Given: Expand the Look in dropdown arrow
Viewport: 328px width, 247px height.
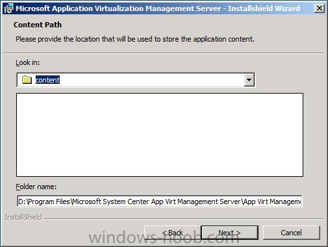Looking at the screenshot, I should click(249, 80).
